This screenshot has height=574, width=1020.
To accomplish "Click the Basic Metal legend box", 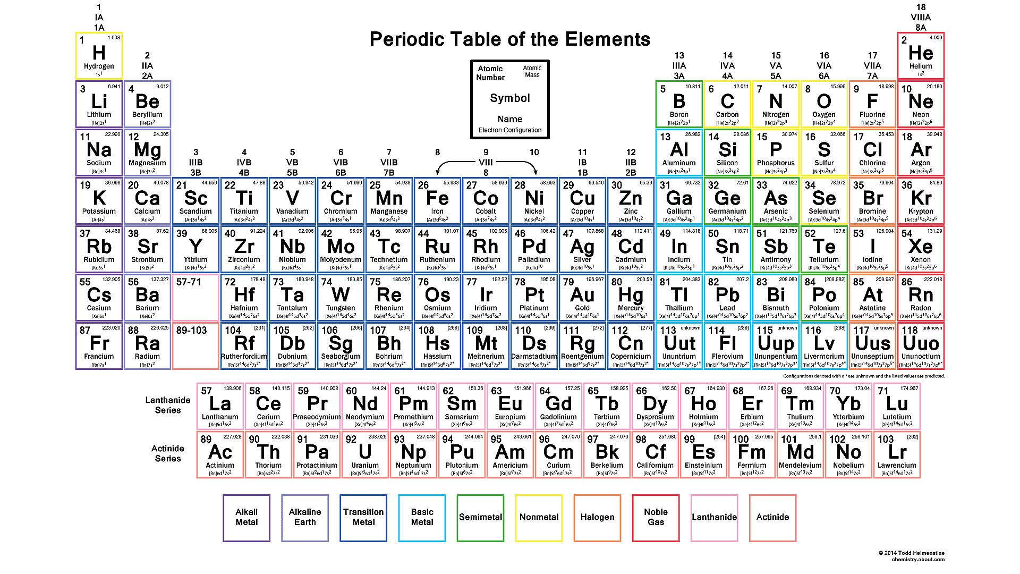I will [x=422, y=518].
